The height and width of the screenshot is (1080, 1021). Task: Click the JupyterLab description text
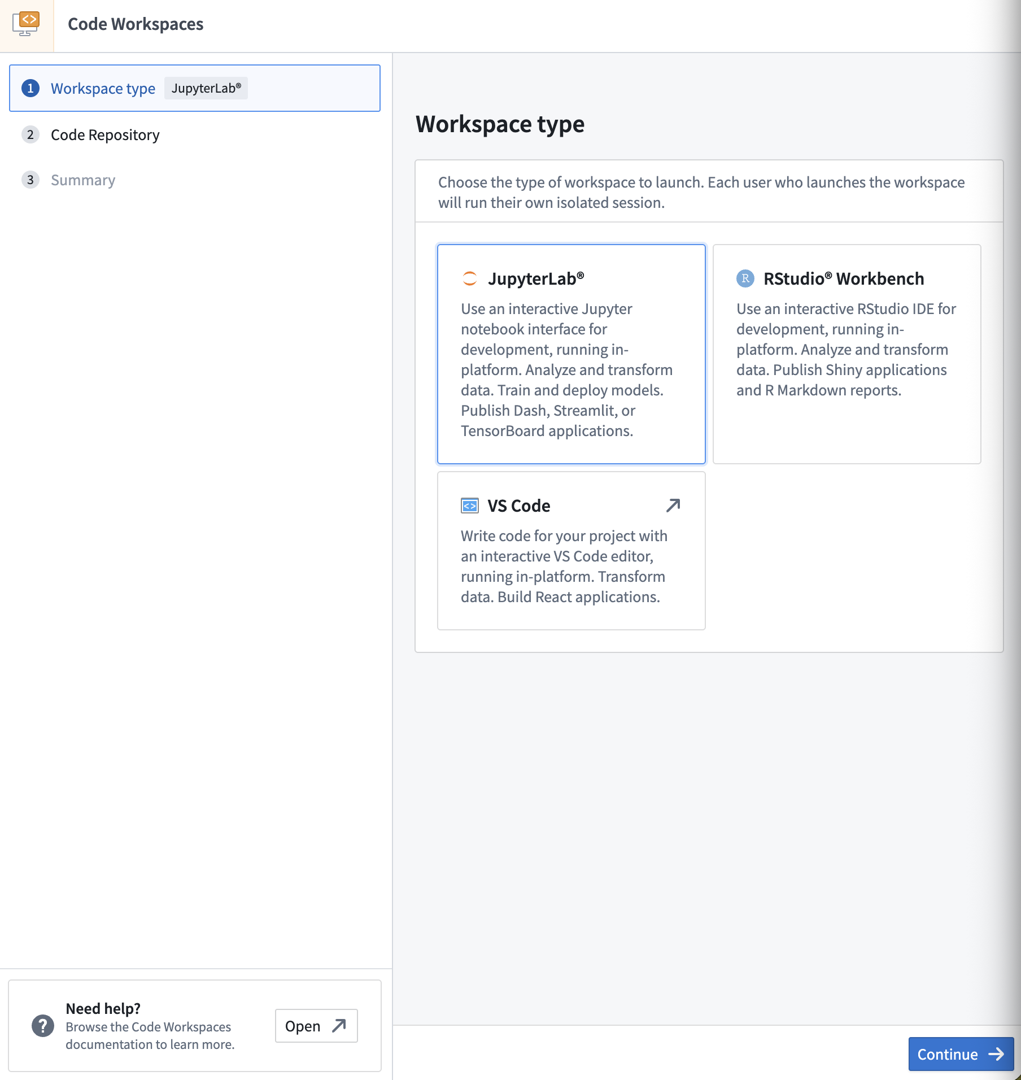tap(567, 370)
